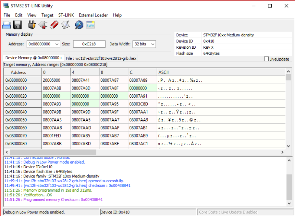Image resolution: width=295 pixels, height=216 pixels.
Task: Click the Flash size value 64KBytes
Action: (x=211, y=54)
